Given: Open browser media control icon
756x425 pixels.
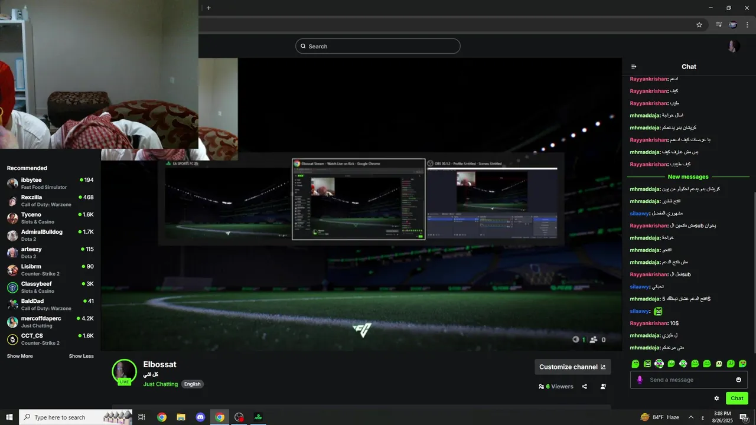Looking at the screenshot, I should coord(719,25).
